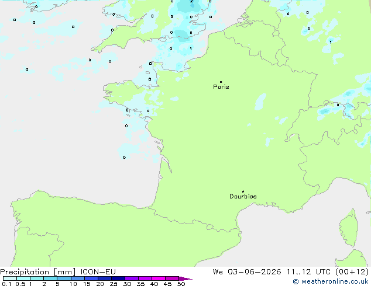Viewport: 371px width, 286px height.
Task: Click the 10 legend scale value
Action: coord(73,284)
